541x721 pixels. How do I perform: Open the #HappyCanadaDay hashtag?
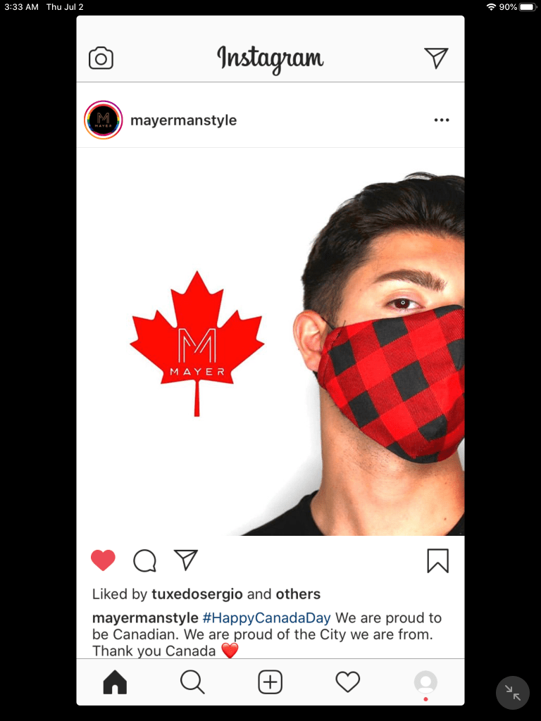(266, 617)
